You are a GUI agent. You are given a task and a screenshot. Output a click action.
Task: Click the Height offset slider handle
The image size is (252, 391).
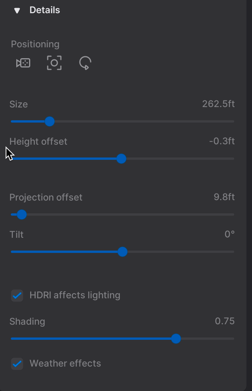click(x=121, y=159)
